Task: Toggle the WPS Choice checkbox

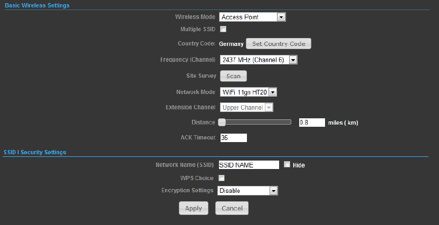Action: click(x=222, y=178)
